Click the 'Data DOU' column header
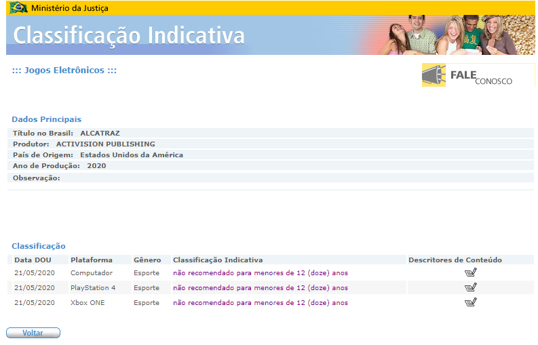This screenshot has height=345, width=538. (33, 260)
